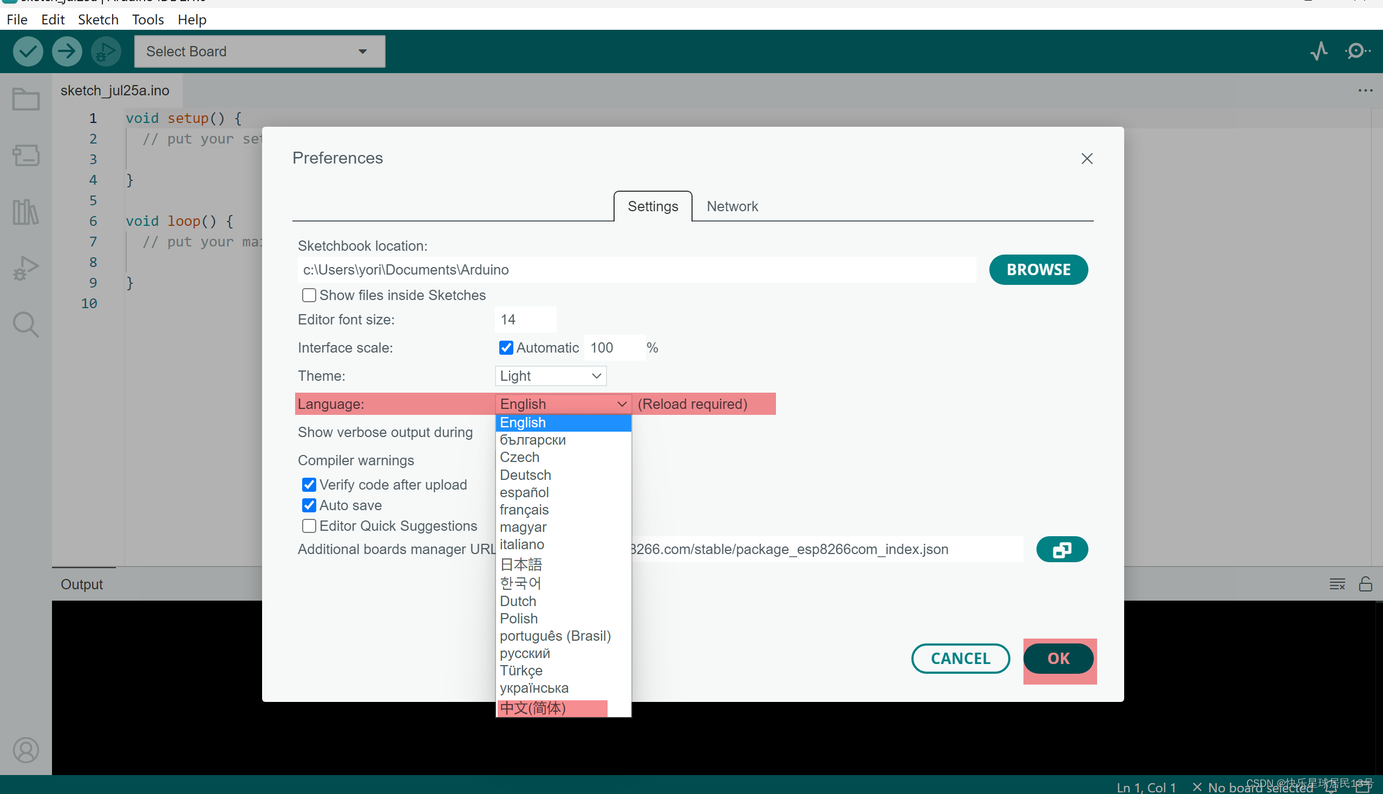This screenshot has width=1383, height=794.
Task: Open the Search magnifier sidebar icon
Action: (x=25, y=324)
